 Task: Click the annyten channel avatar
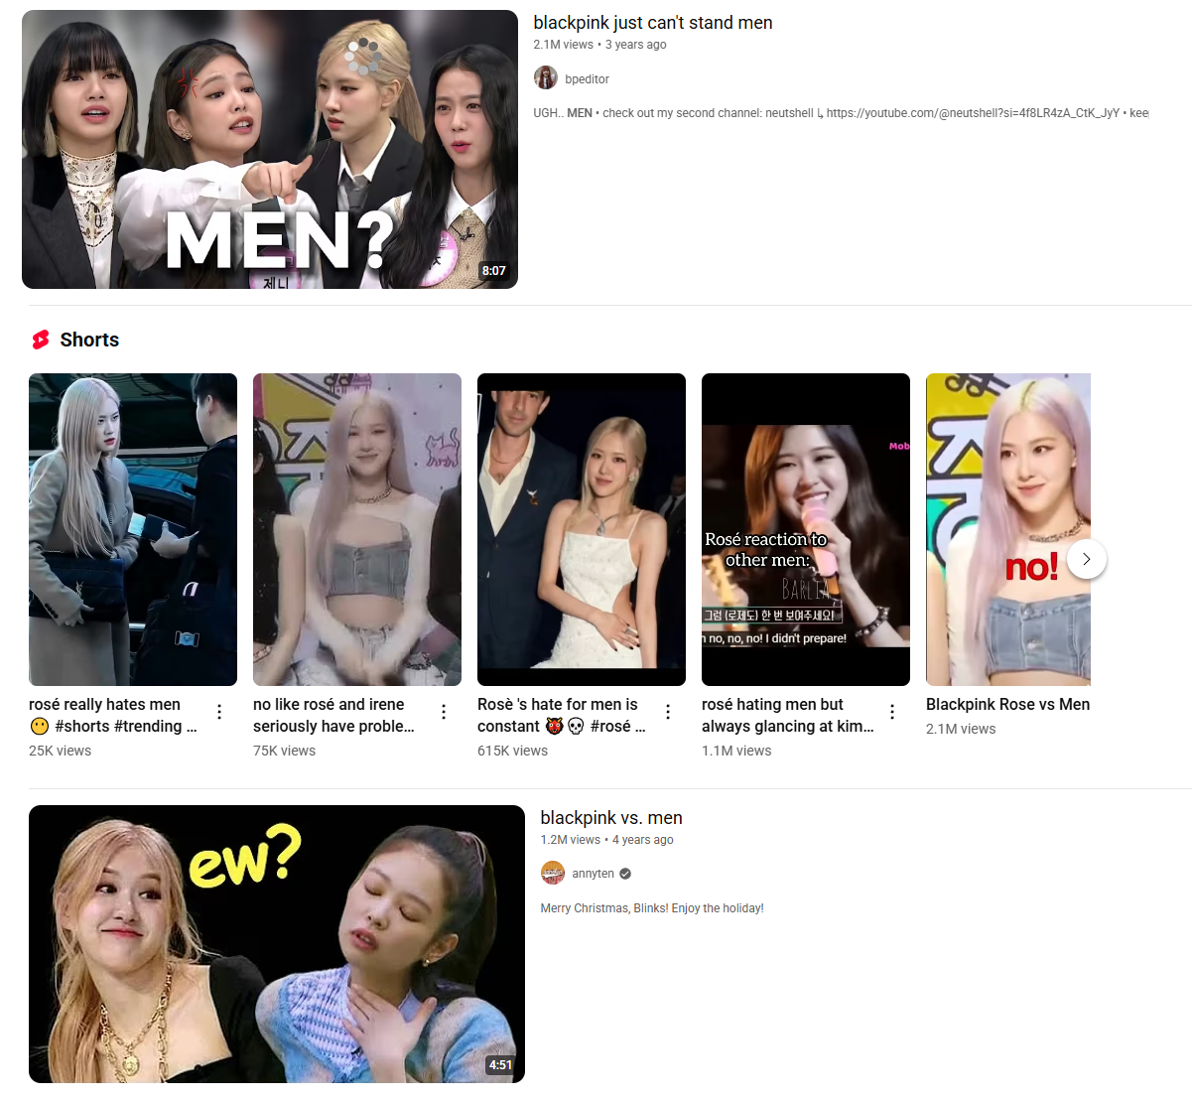[553, 874]
